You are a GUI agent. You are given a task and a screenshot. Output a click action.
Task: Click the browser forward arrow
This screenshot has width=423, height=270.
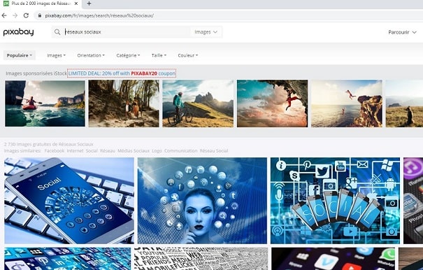point(15,15)
